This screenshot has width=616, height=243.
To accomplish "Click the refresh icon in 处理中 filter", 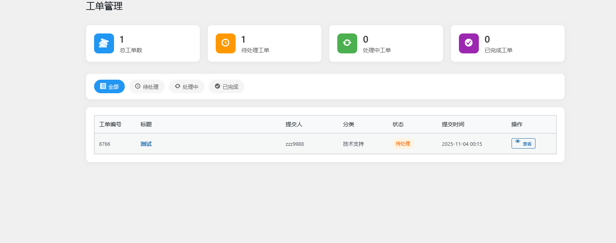I will (177, 86).
